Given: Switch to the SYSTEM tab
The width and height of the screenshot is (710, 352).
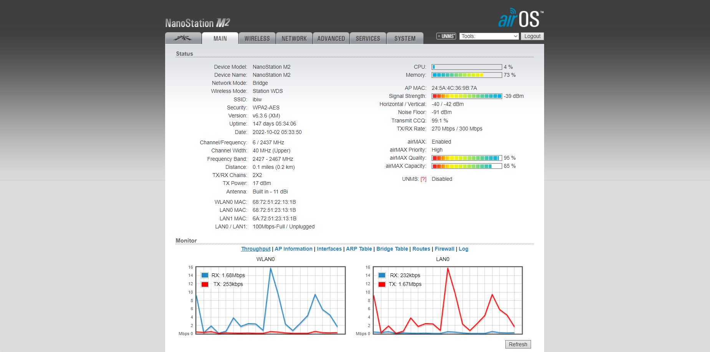Looking at the screenshot, I should coord(405,38).
